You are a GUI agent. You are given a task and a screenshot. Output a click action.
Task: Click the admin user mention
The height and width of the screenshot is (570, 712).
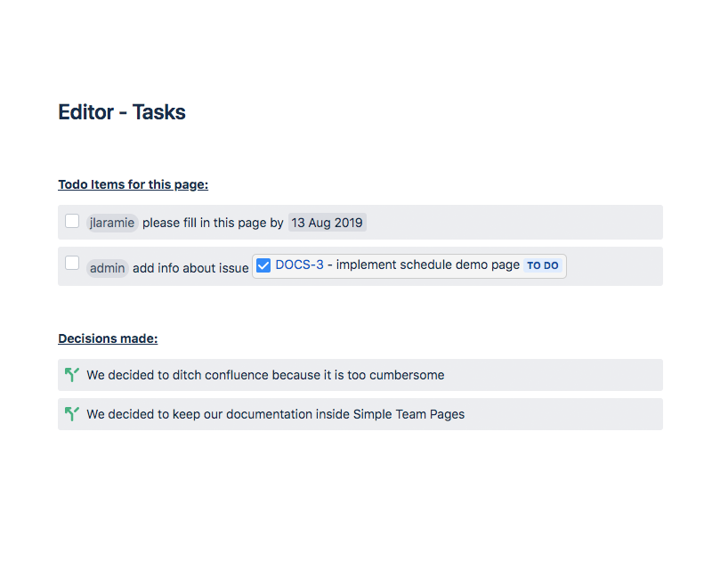tap(107, 268)
